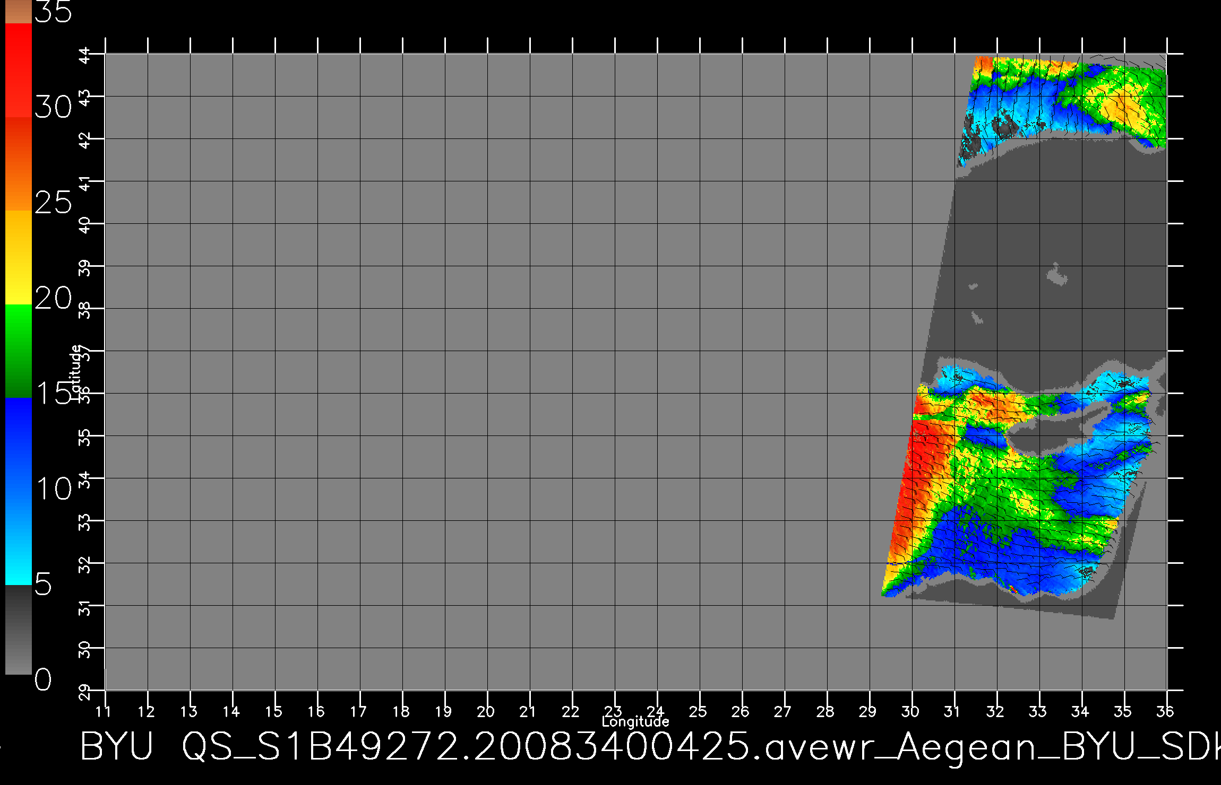The width and height of the screenshot is (1221, 785).
Task: Click longitude tick label 28
Action: (x=826, y=712)
